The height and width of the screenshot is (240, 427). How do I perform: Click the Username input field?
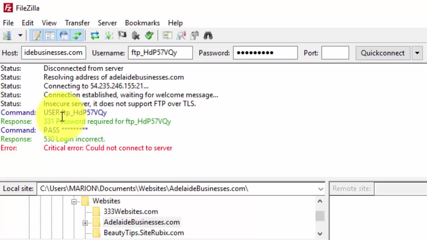[x=160, y=53]
